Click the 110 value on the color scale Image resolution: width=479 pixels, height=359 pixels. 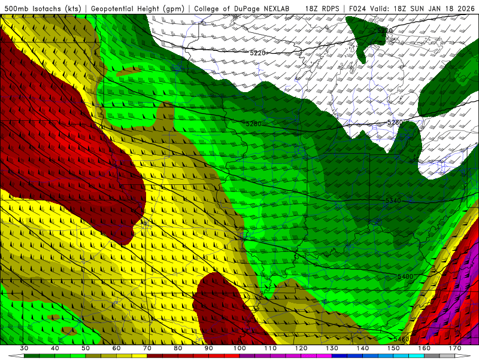[x=271, y=348]
